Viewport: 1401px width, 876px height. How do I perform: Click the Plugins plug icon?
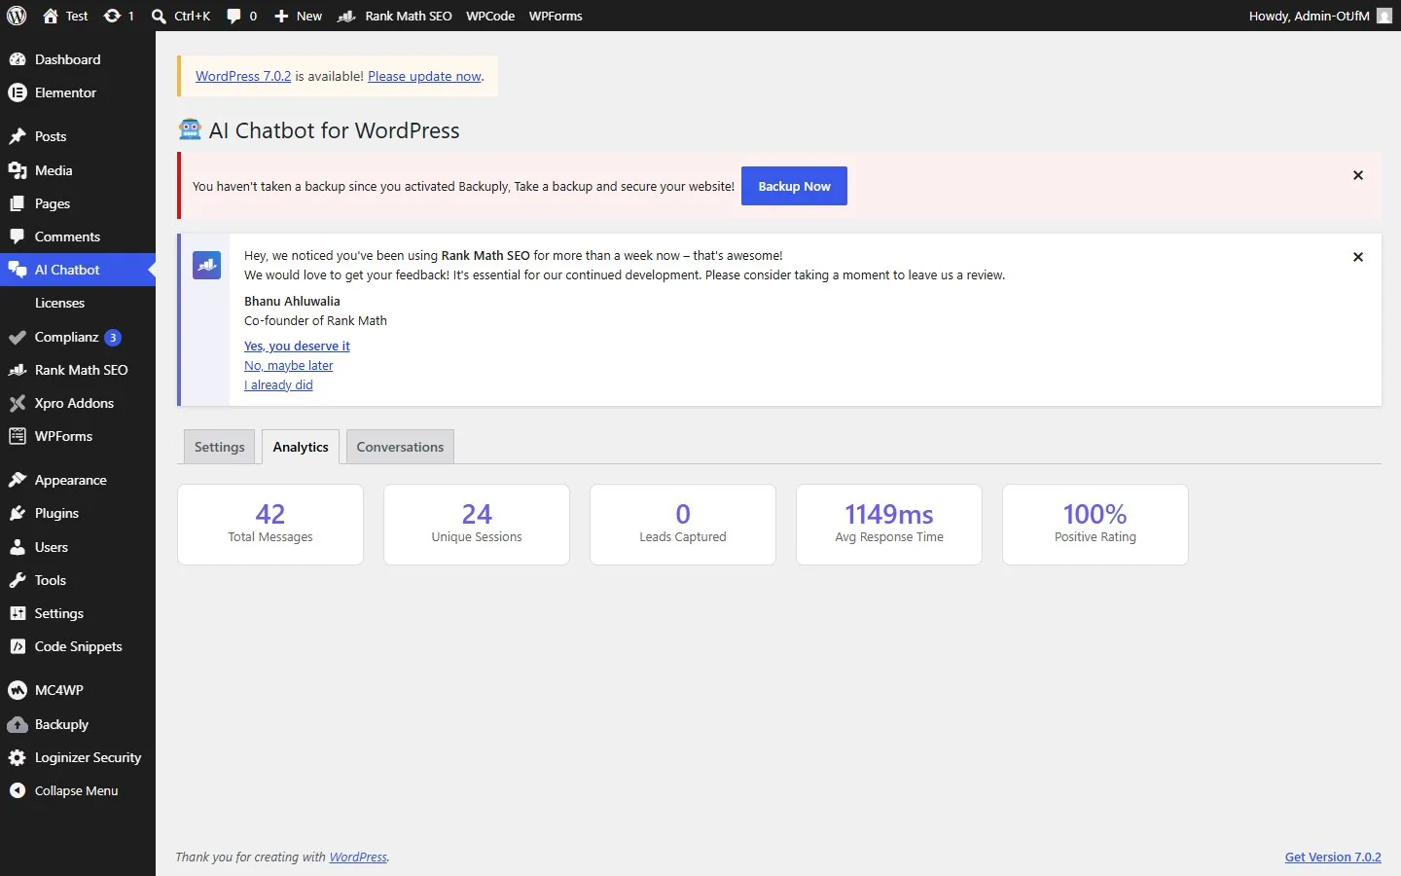pos(17,513)
